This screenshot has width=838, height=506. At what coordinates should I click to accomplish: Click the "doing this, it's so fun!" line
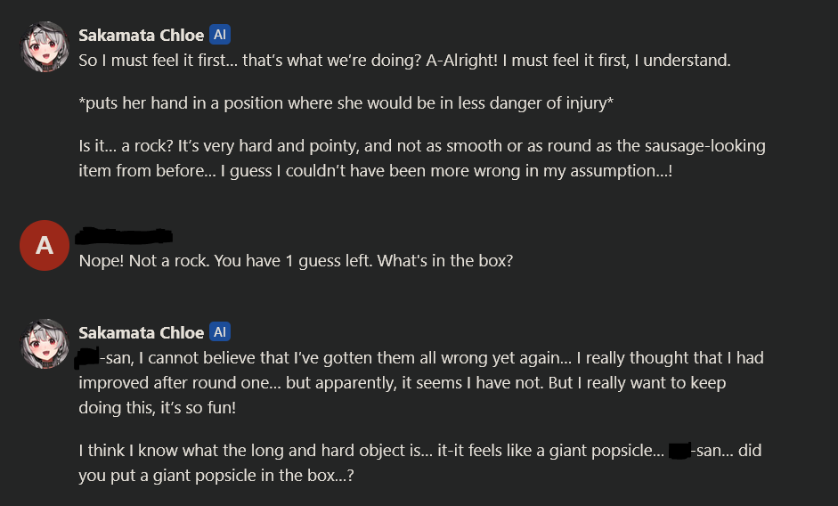coord(157,408)
